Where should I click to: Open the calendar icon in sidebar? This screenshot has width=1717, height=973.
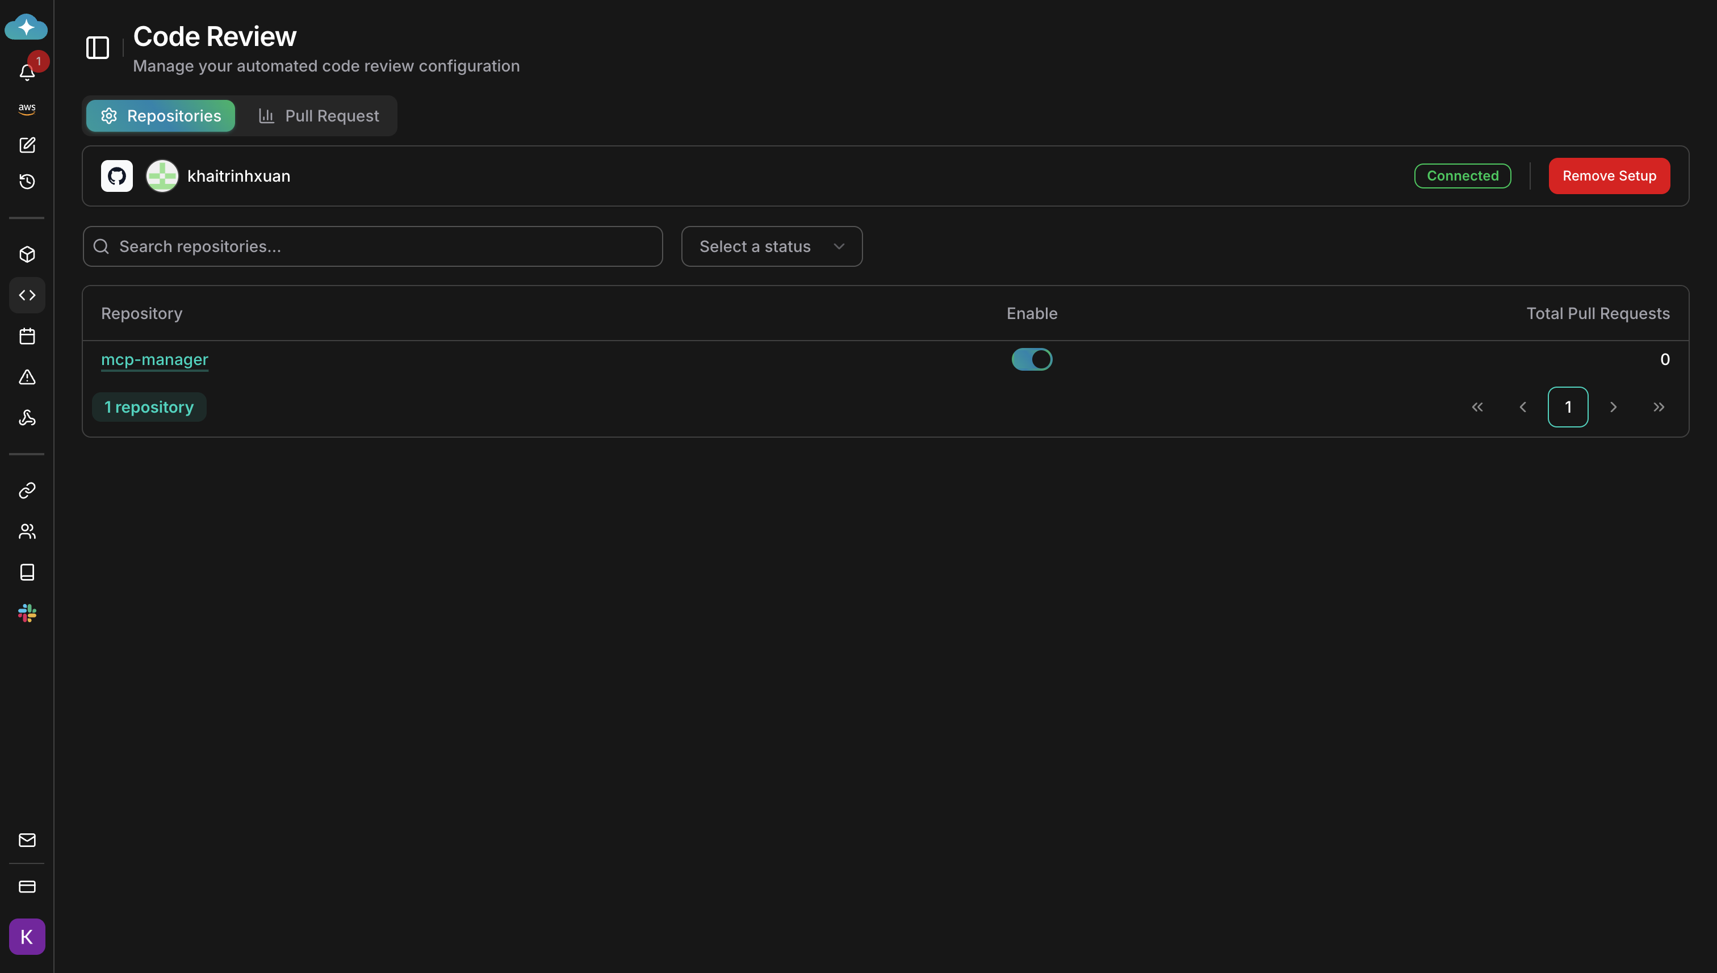27,336
